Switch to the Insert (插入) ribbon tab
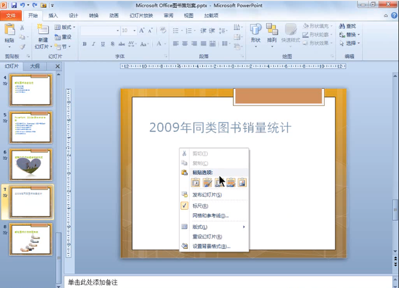Image resolution: width=399 pixels, height=288 pixels. 53,16
